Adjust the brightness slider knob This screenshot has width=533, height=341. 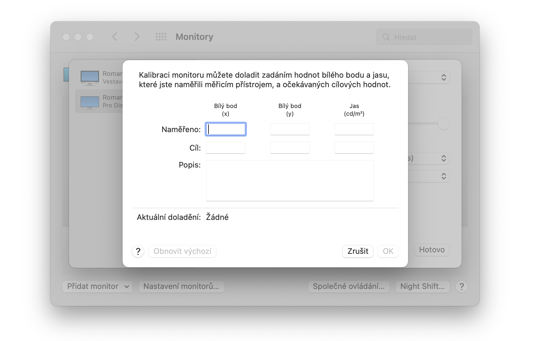pyautogui.click(x=443, y=123)
